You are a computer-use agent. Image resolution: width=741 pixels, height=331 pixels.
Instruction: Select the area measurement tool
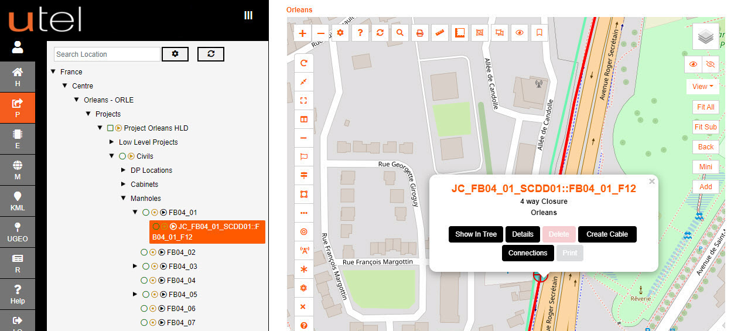(x=460, y=33)
